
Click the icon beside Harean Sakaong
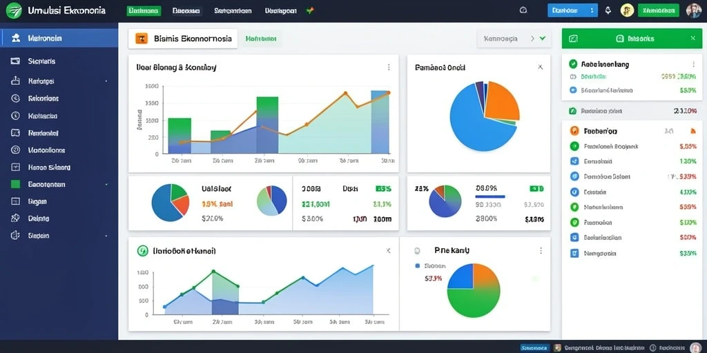[x=15, y=167]
